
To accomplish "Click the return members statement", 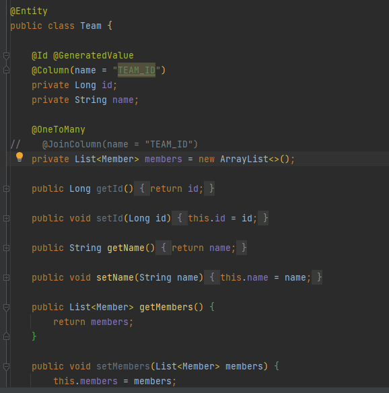I will coord(93,322).
